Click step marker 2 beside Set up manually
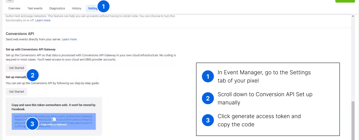The height and width of the screenshot is (140, 359). click(33, 75)
